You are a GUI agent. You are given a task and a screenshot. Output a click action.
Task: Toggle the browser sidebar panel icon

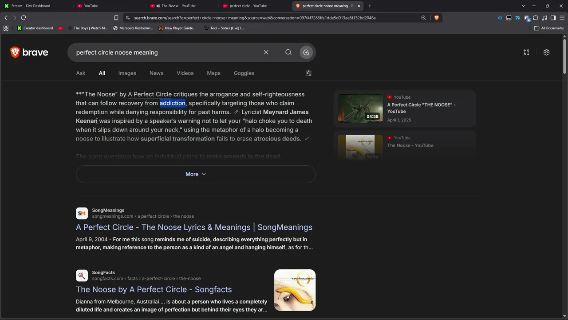click(x=553, y=18)
